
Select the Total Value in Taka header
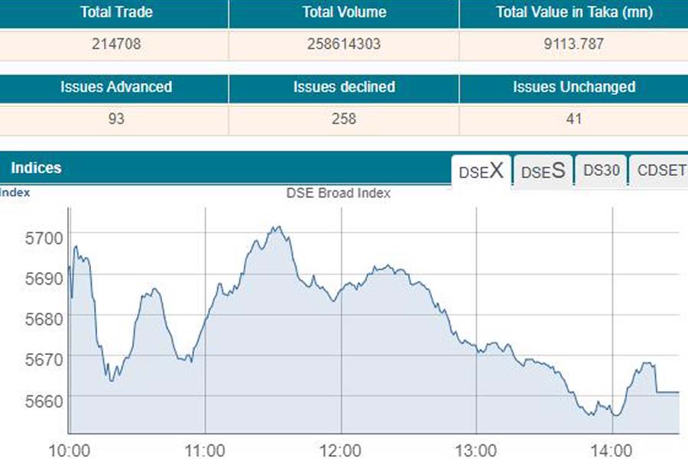(573, 12)
